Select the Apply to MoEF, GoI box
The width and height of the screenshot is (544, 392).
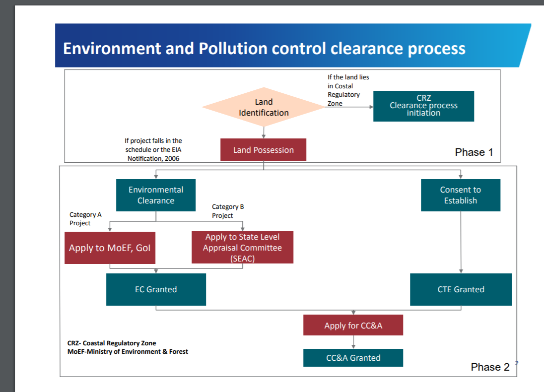(110, 248)
